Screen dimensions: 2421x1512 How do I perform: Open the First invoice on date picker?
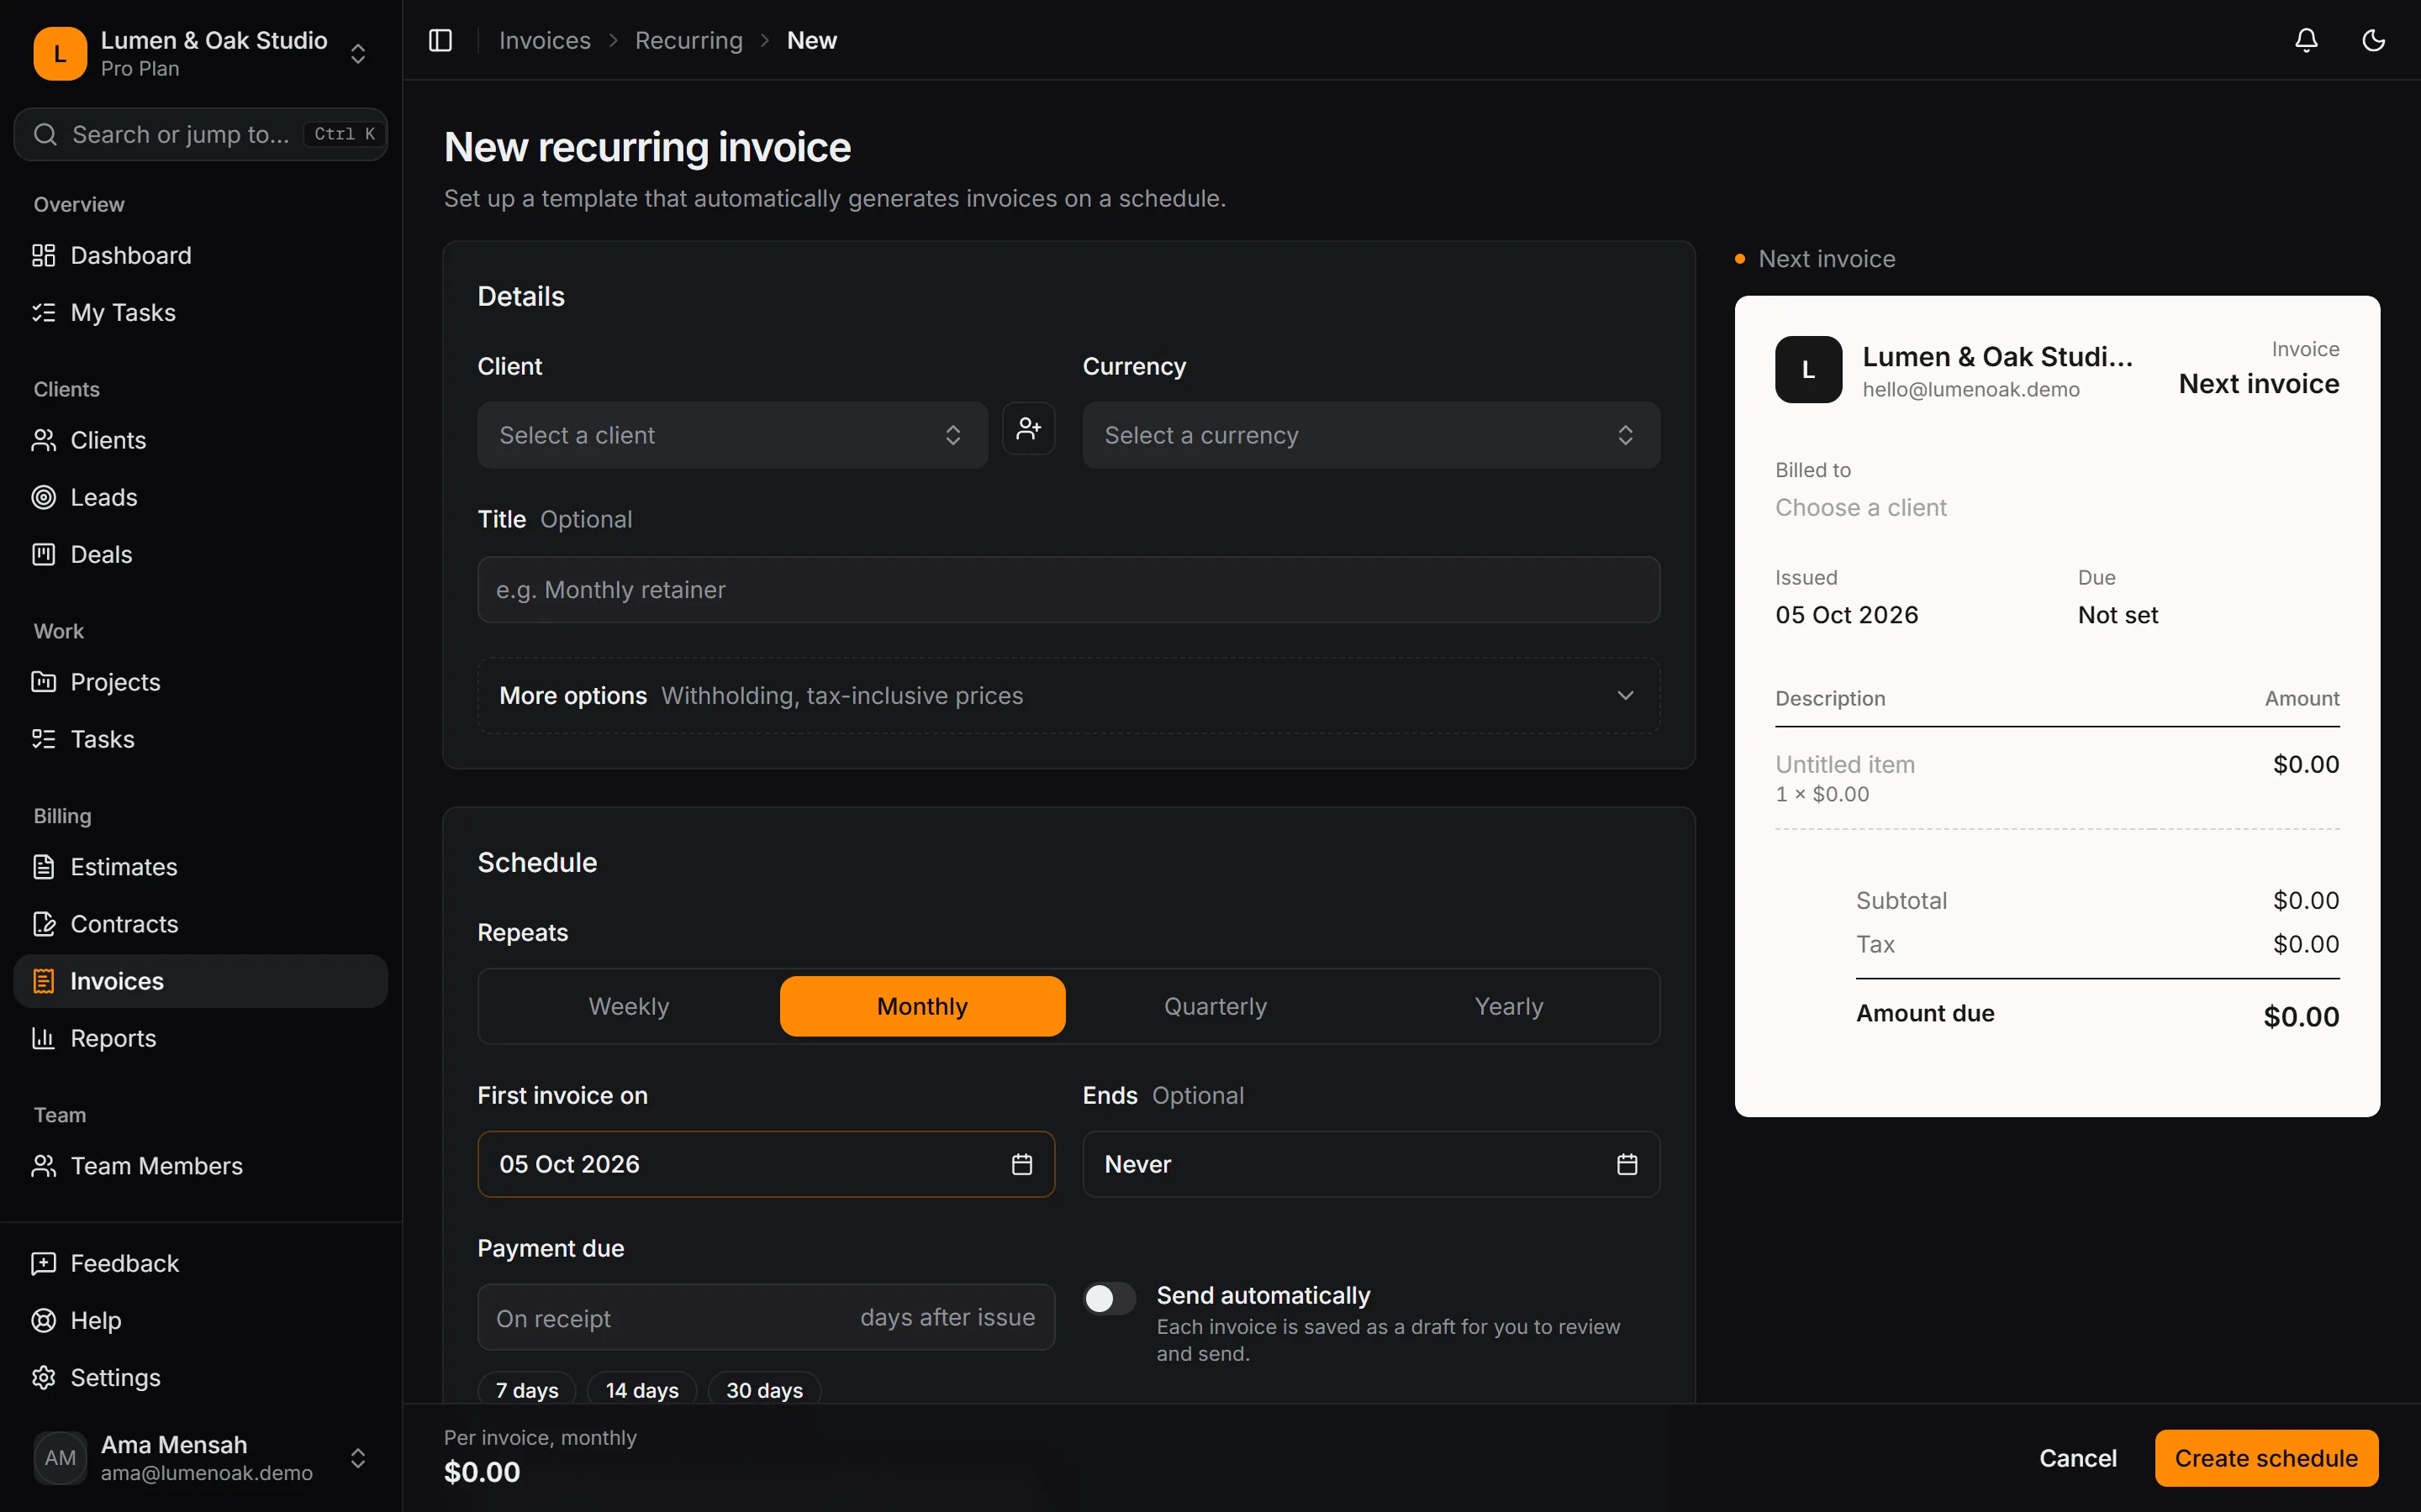click(x=767, y=1164)
